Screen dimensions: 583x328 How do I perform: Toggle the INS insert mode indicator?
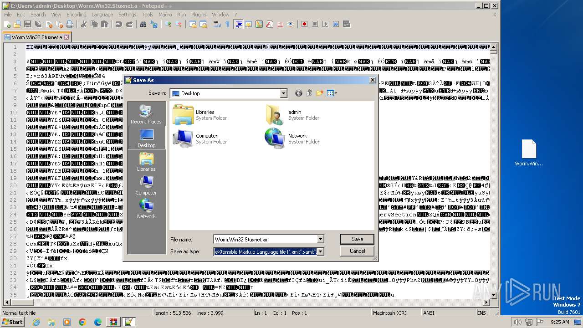tap(482, 313)
